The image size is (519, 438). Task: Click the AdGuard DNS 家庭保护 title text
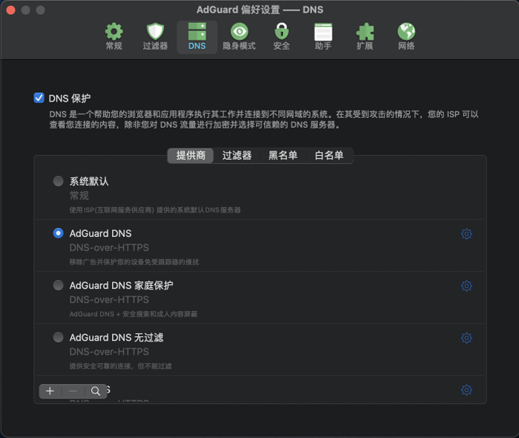[x=121, y=285]
